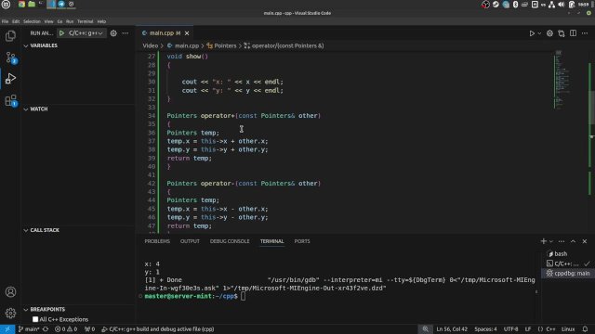This screenshot has height=334, width=595.
Task: Create new terminal with plus icon
Action: coord(543,241)
